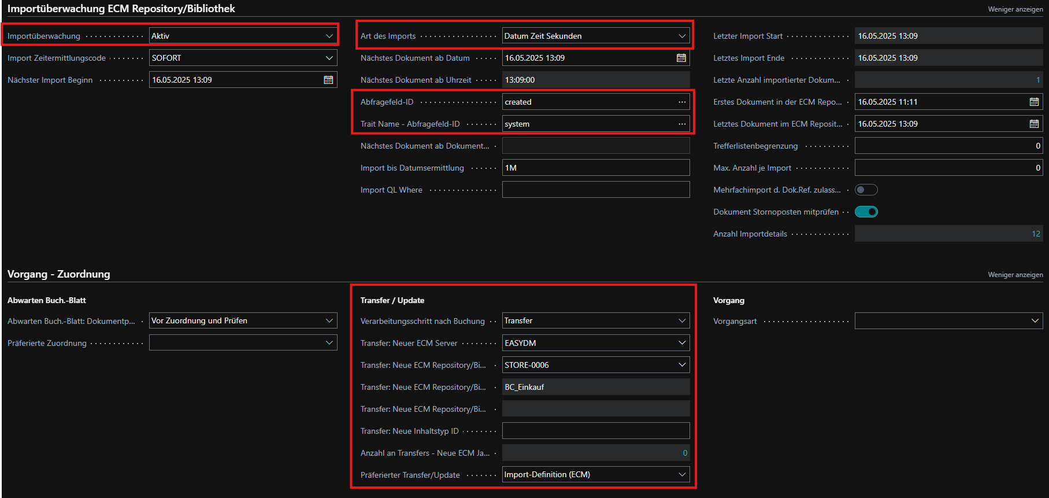Click the Transfer: Neue Inhaltstyp ID field
The image size is (1049, 498).
click(x=595, y=431)
